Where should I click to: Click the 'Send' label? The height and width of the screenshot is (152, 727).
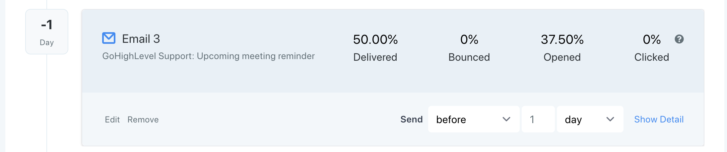(x=411, y=119)
